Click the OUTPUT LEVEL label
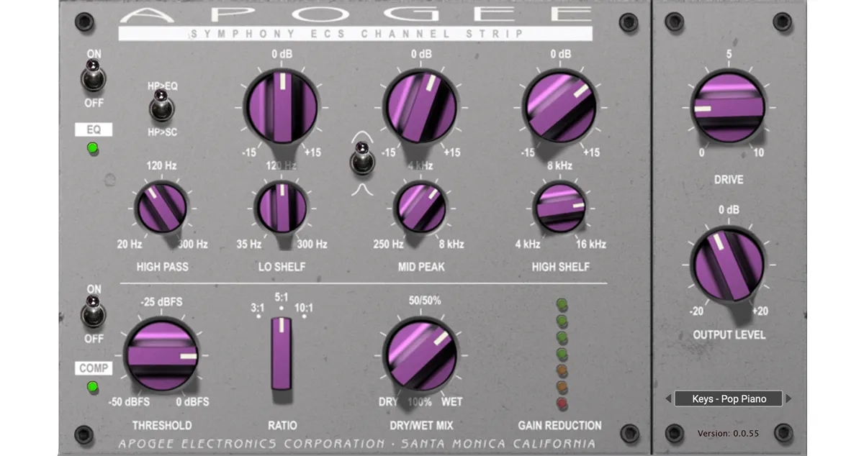 (729, 334)
